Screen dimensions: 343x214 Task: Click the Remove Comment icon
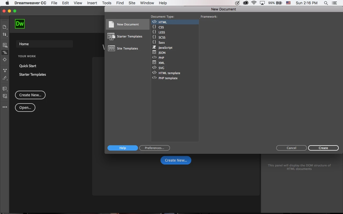pos(5,96)
